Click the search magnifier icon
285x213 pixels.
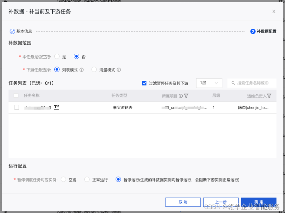pos(233,83)
